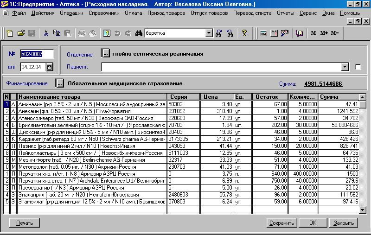The width and height of the screenshot is (371, 235).
Task: Click the New document toolbar icon
Action: pyautogui.click(x=10, y=33)
